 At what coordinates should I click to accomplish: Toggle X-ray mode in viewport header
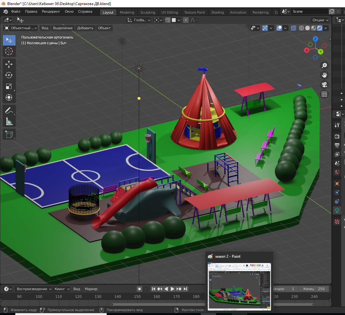pyautogui.click(x=293, y=28)
